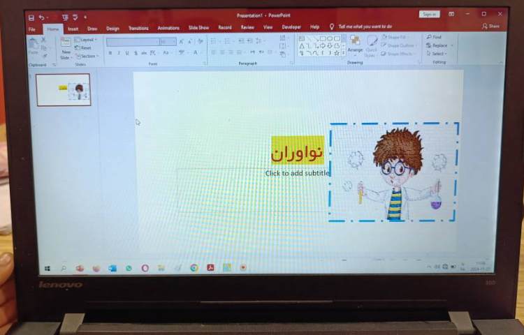Viewport: 524px width, 335px height.
Task: Open the Section dropdown
Action: click(x=87, y=56)
